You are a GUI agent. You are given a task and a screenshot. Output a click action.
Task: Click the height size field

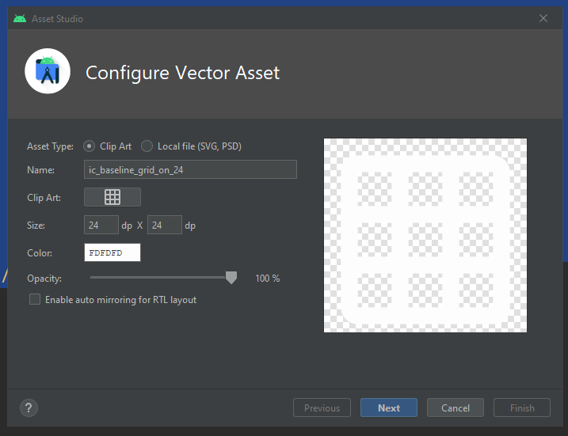pyautogui.click(x=165, y=226)
